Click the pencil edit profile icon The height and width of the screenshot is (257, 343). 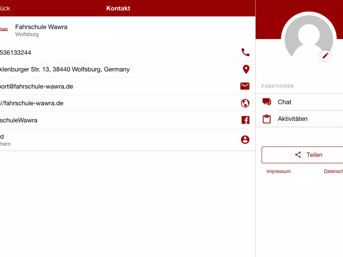[x=325, y=56]
